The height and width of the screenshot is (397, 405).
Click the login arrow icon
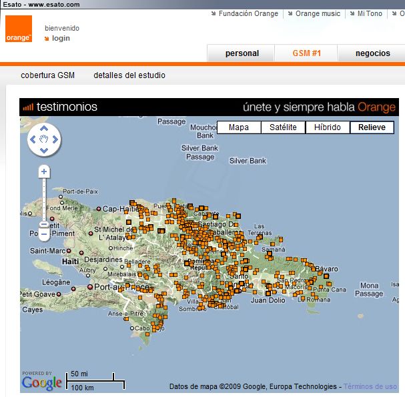[x=47, y=39]
